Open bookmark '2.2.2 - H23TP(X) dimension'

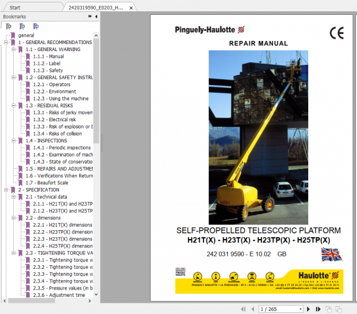(63, 232)
